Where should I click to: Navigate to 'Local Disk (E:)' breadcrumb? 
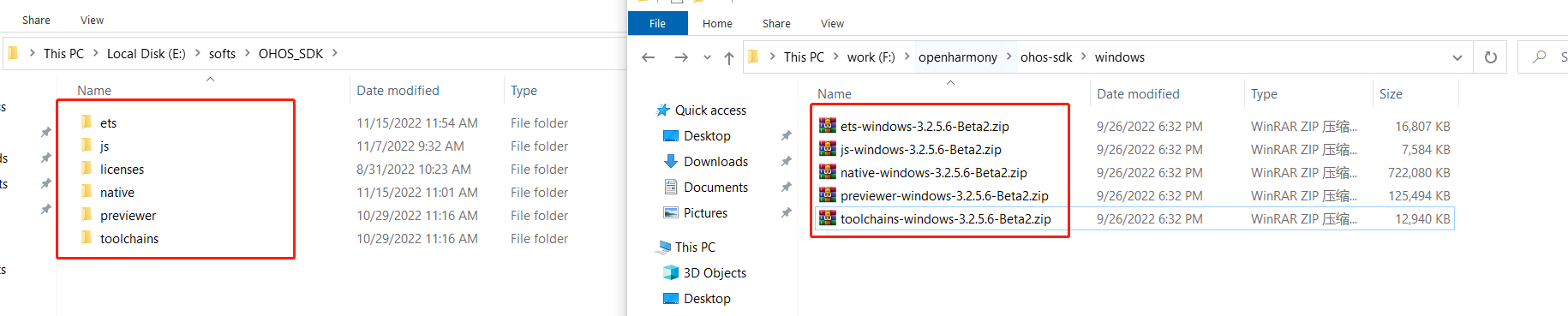(146, 53)
